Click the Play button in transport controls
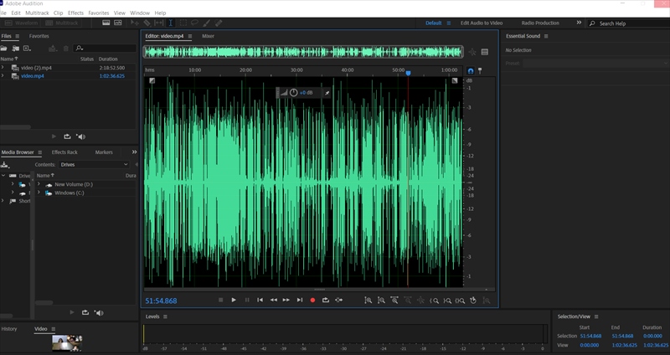This screenshot has height=355, width=670. pos(234,300)
